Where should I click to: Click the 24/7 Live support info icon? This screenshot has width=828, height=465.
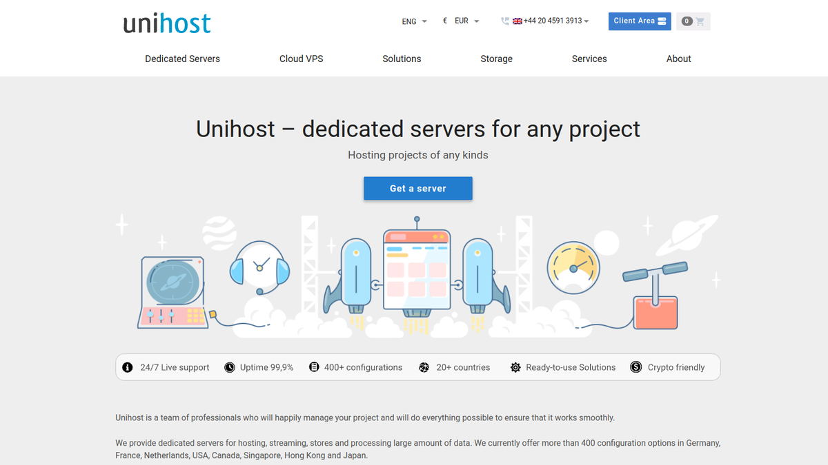tap(128, 367)
